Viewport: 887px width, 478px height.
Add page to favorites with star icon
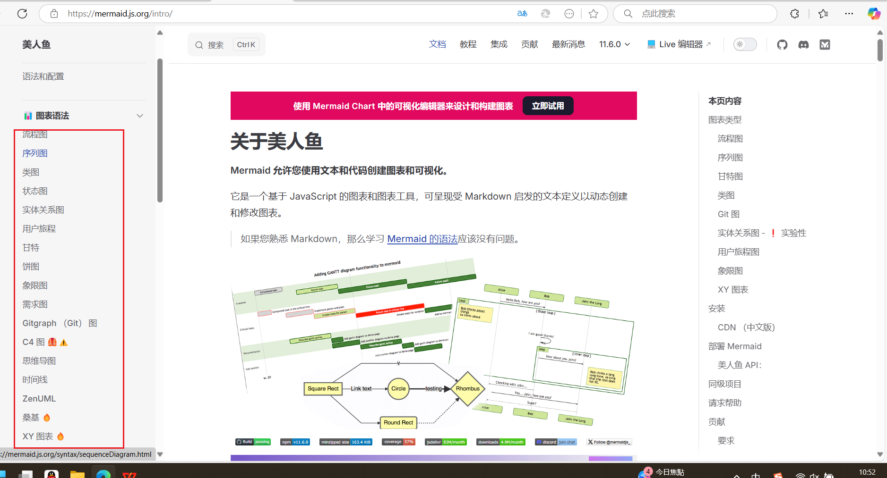click(594, 14)
